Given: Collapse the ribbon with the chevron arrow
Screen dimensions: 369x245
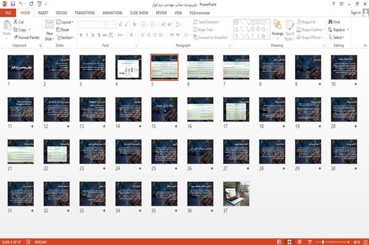Looking at the screenshot, I should [x=365, y=45].
